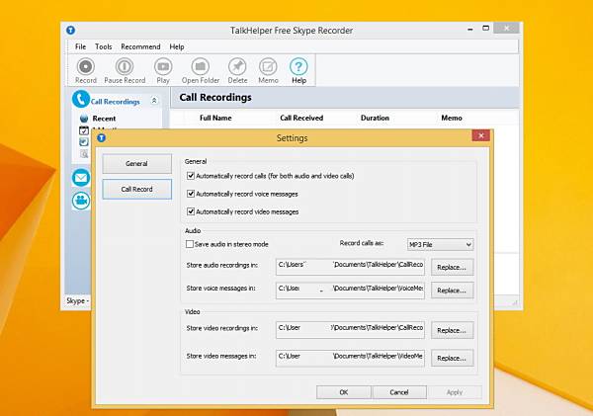Click TalkHelper logo icon in main title bar
The image size is (593, 416).
click(71, 30)
